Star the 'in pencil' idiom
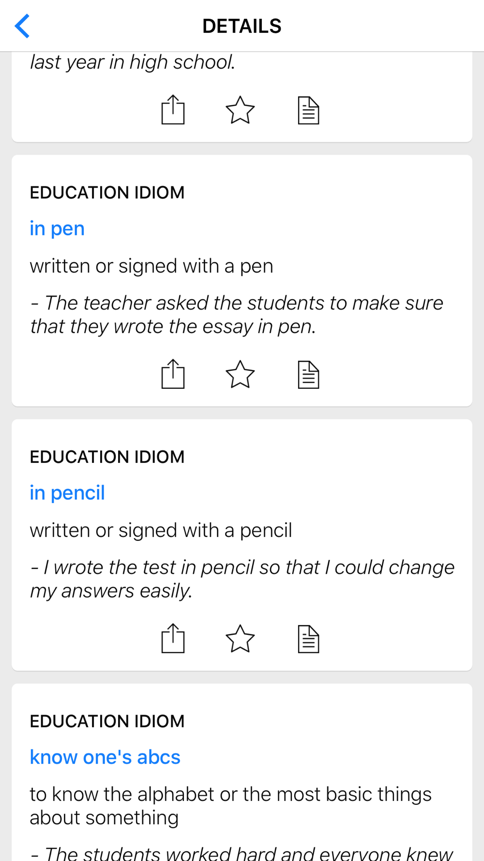The height and width of the screenshot is (861, 484). [x=240, y=639]
